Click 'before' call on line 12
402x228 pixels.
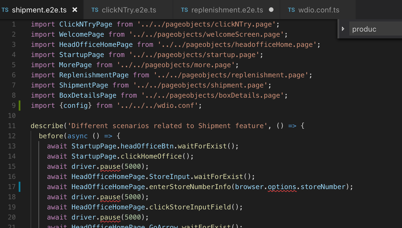(x=51, y=136)
